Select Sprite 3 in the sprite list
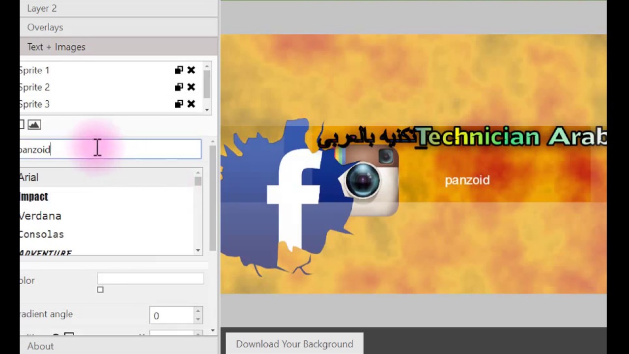The width and height of the screenshot is (629, 354). [111, 104]
